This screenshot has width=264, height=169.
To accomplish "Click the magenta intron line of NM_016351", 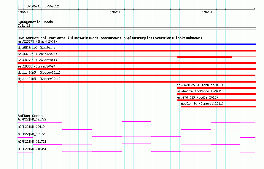I will [136, 151].
